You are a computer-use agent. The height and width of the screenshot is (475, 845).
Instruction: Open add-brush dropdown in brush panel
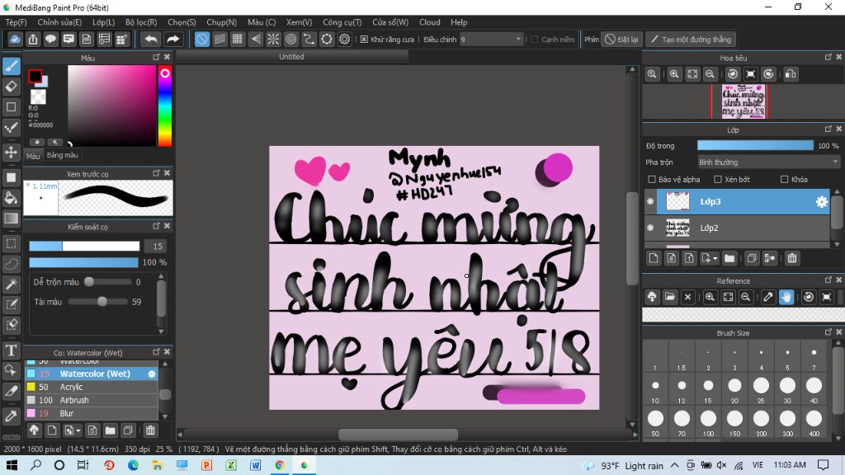point(78,430)
